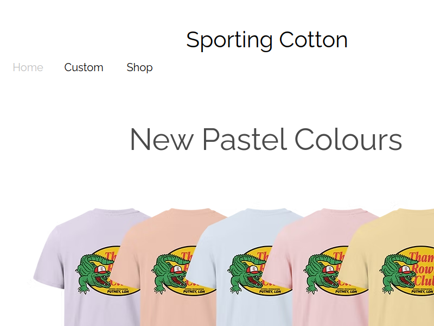Viewport: 434px width, 326px height.
Task: Select the yellow pastel t-shirt
Action: pos(387,267)
